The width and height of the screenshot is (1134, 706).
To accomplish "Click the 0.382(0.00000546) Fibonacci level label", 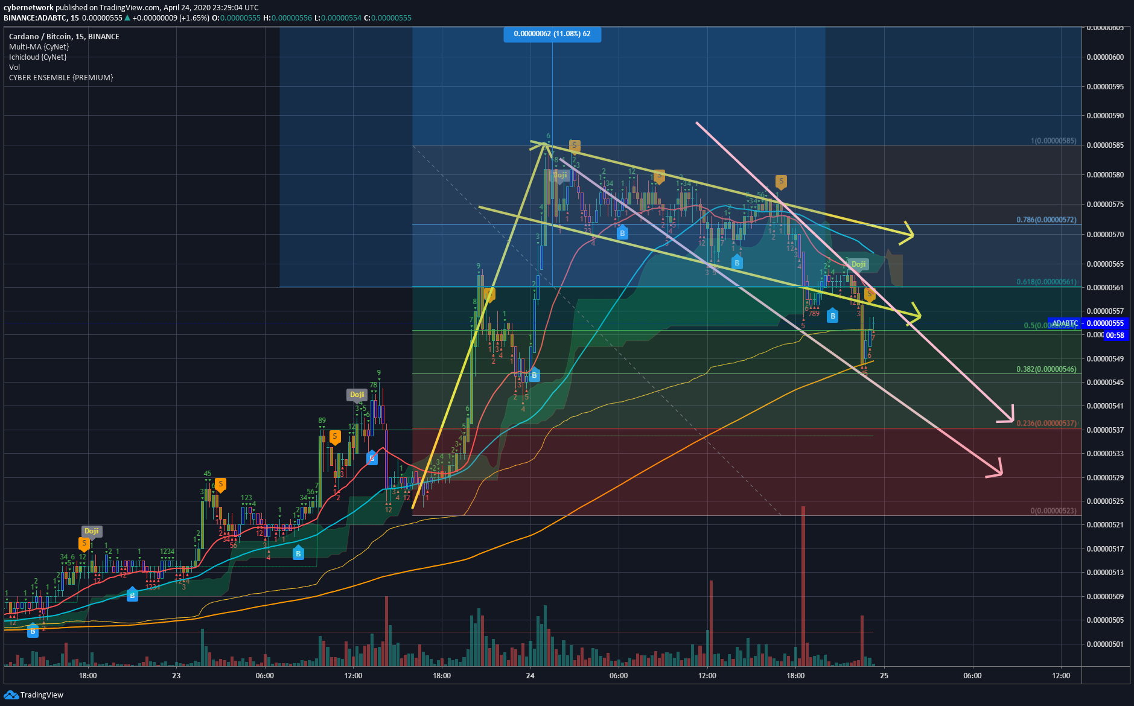I will click(x=1046, y=369).
